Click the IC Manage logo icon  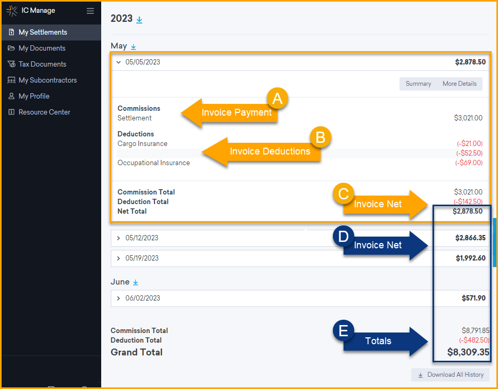(12, 11)
